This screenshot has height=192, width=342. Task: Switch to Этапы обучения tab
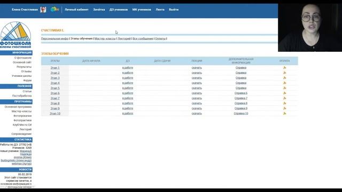coord(81,38)
